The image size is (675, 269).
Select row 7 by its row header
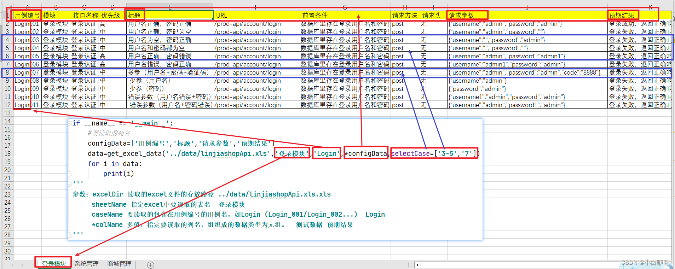tap(7, 64)
